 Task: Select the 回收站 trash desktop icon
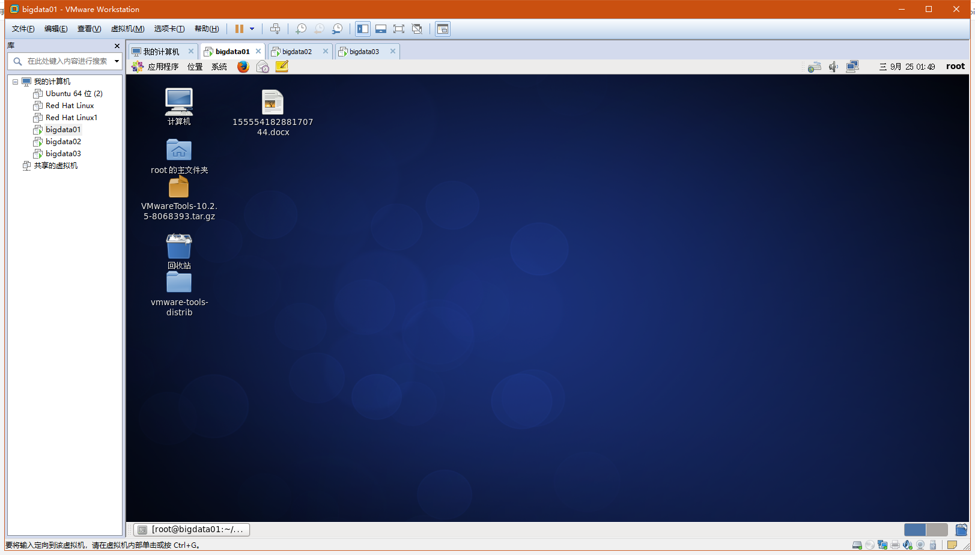tap(179, 251)
